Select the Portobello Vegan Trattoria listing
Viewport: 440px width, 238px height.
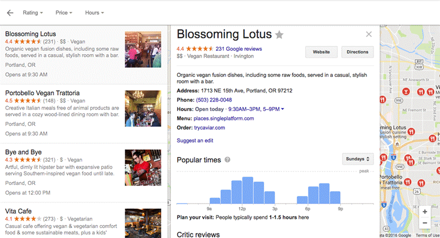point(42,93)
